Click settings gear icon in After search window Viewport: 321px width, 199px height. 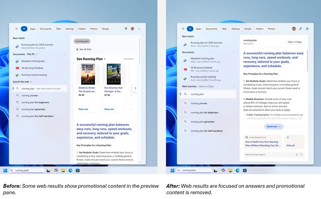pyautogui.click(x=307, y=29)
